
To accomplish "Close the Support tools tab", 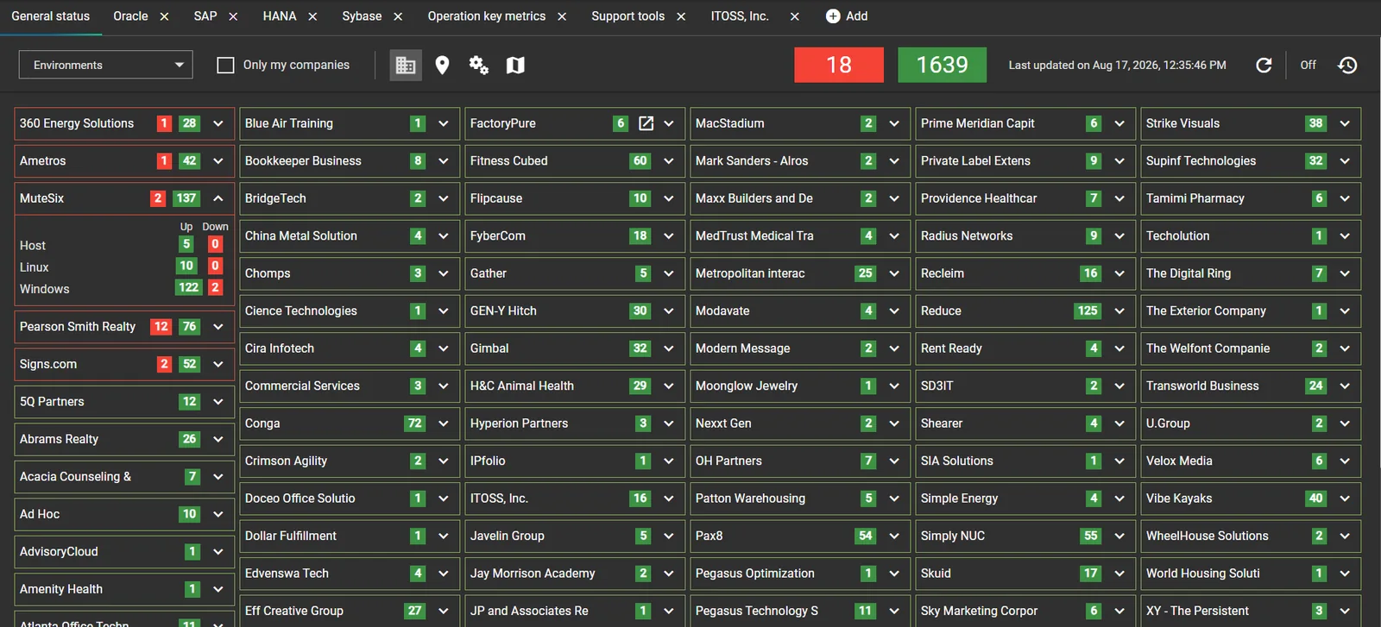I will coord(681,16).
